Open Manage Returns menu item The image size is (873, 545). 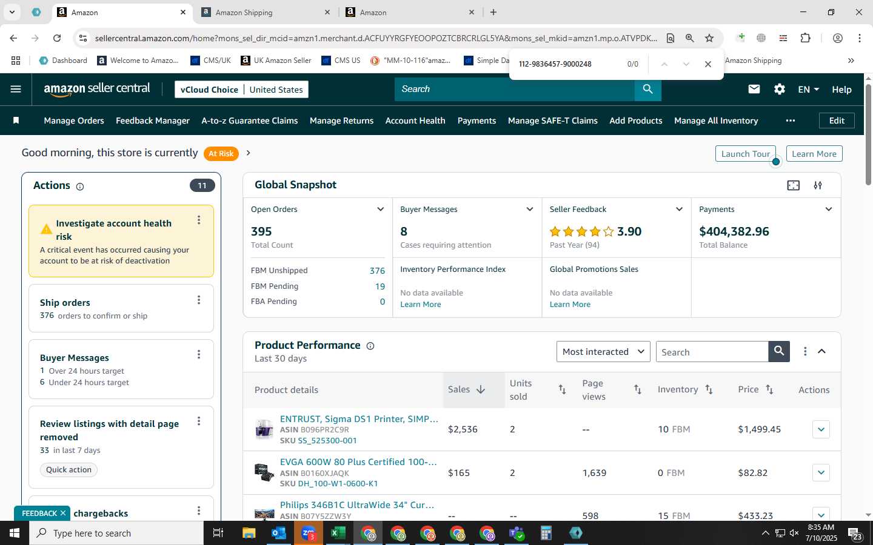pos(341,121)
